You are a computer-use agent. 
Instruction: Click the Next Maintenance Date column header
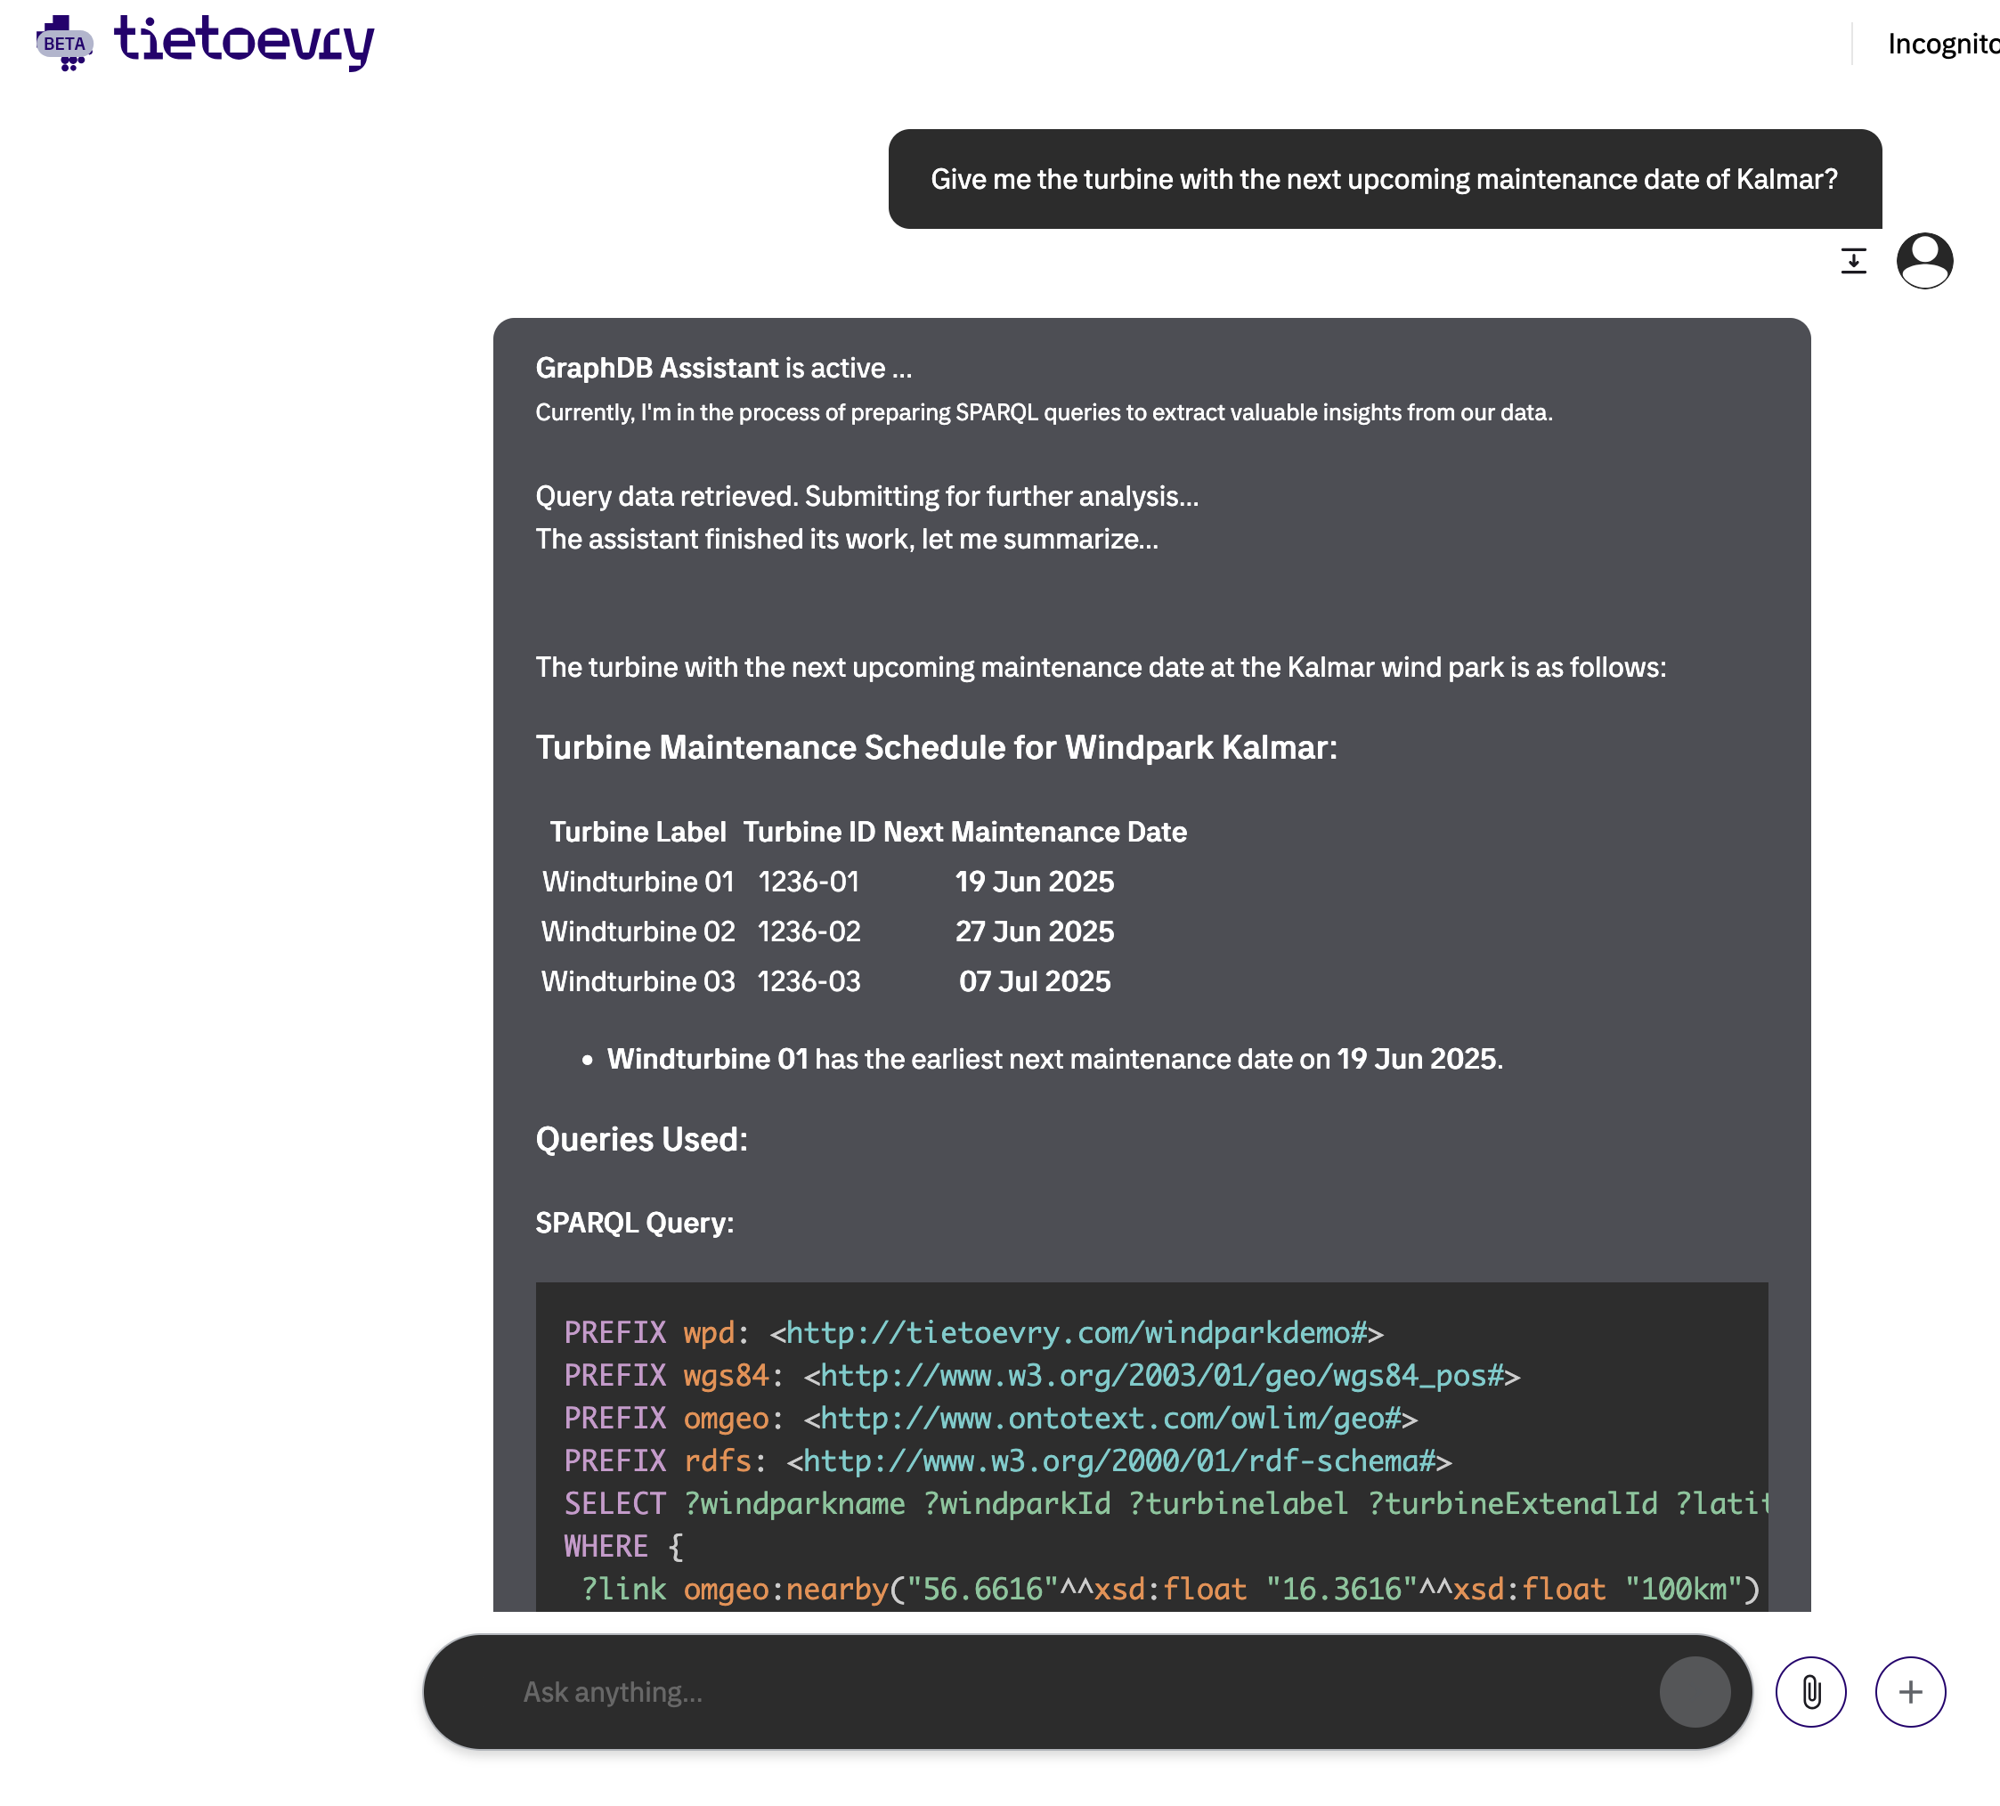1035,832
